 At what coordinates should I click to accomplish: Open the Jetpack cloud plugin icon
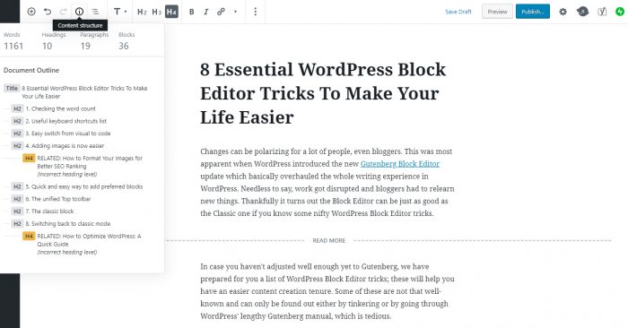(582, 12)
